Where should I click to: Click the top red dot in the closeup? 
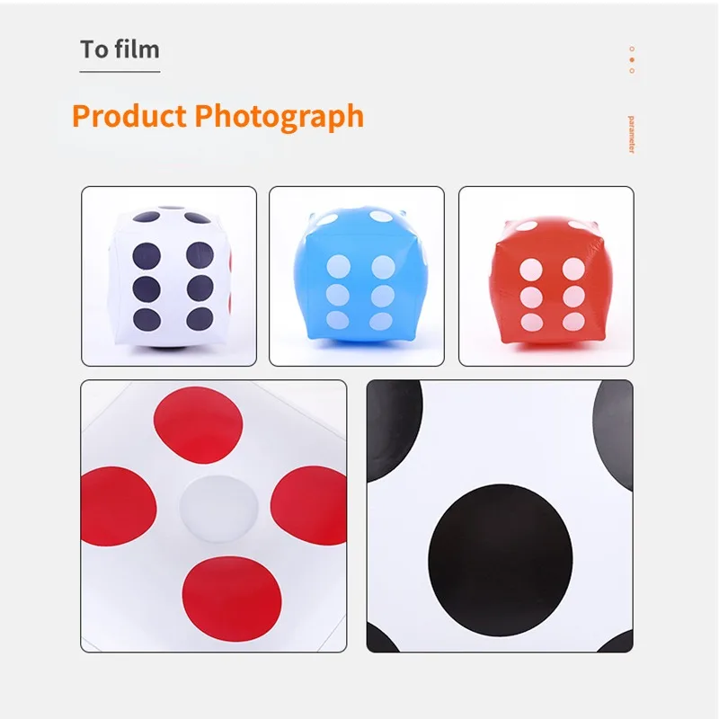(198, 425)
